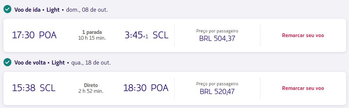Click 'Preço por passageiro' above BRL 504,37
This screenshot has width=349, height=108.
(217, 31)
